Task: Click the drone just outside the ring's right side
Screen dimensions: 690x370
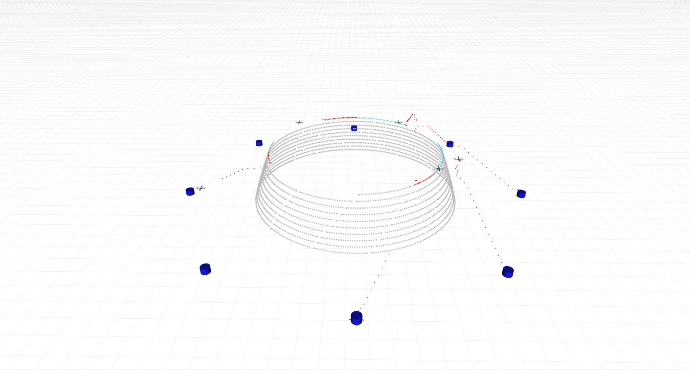Action: [x=459, y=159]
